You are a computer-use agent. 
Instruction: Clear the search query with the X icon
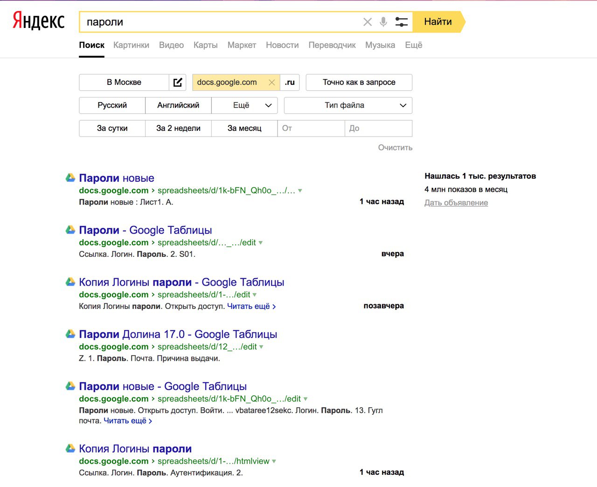(x=368, y=22)
